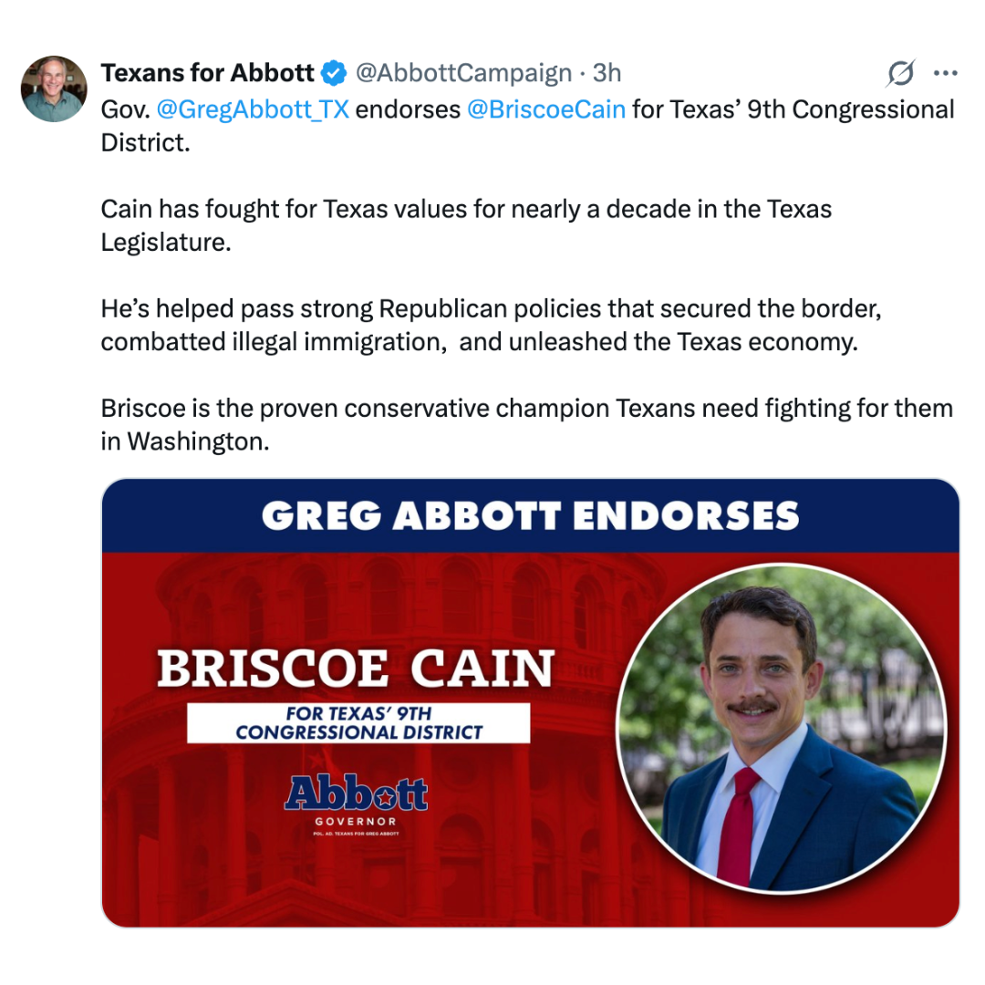Click the 'Briscoe is the proven conservative' paragraph
This screenshot has height=985, width=985.
527,425
